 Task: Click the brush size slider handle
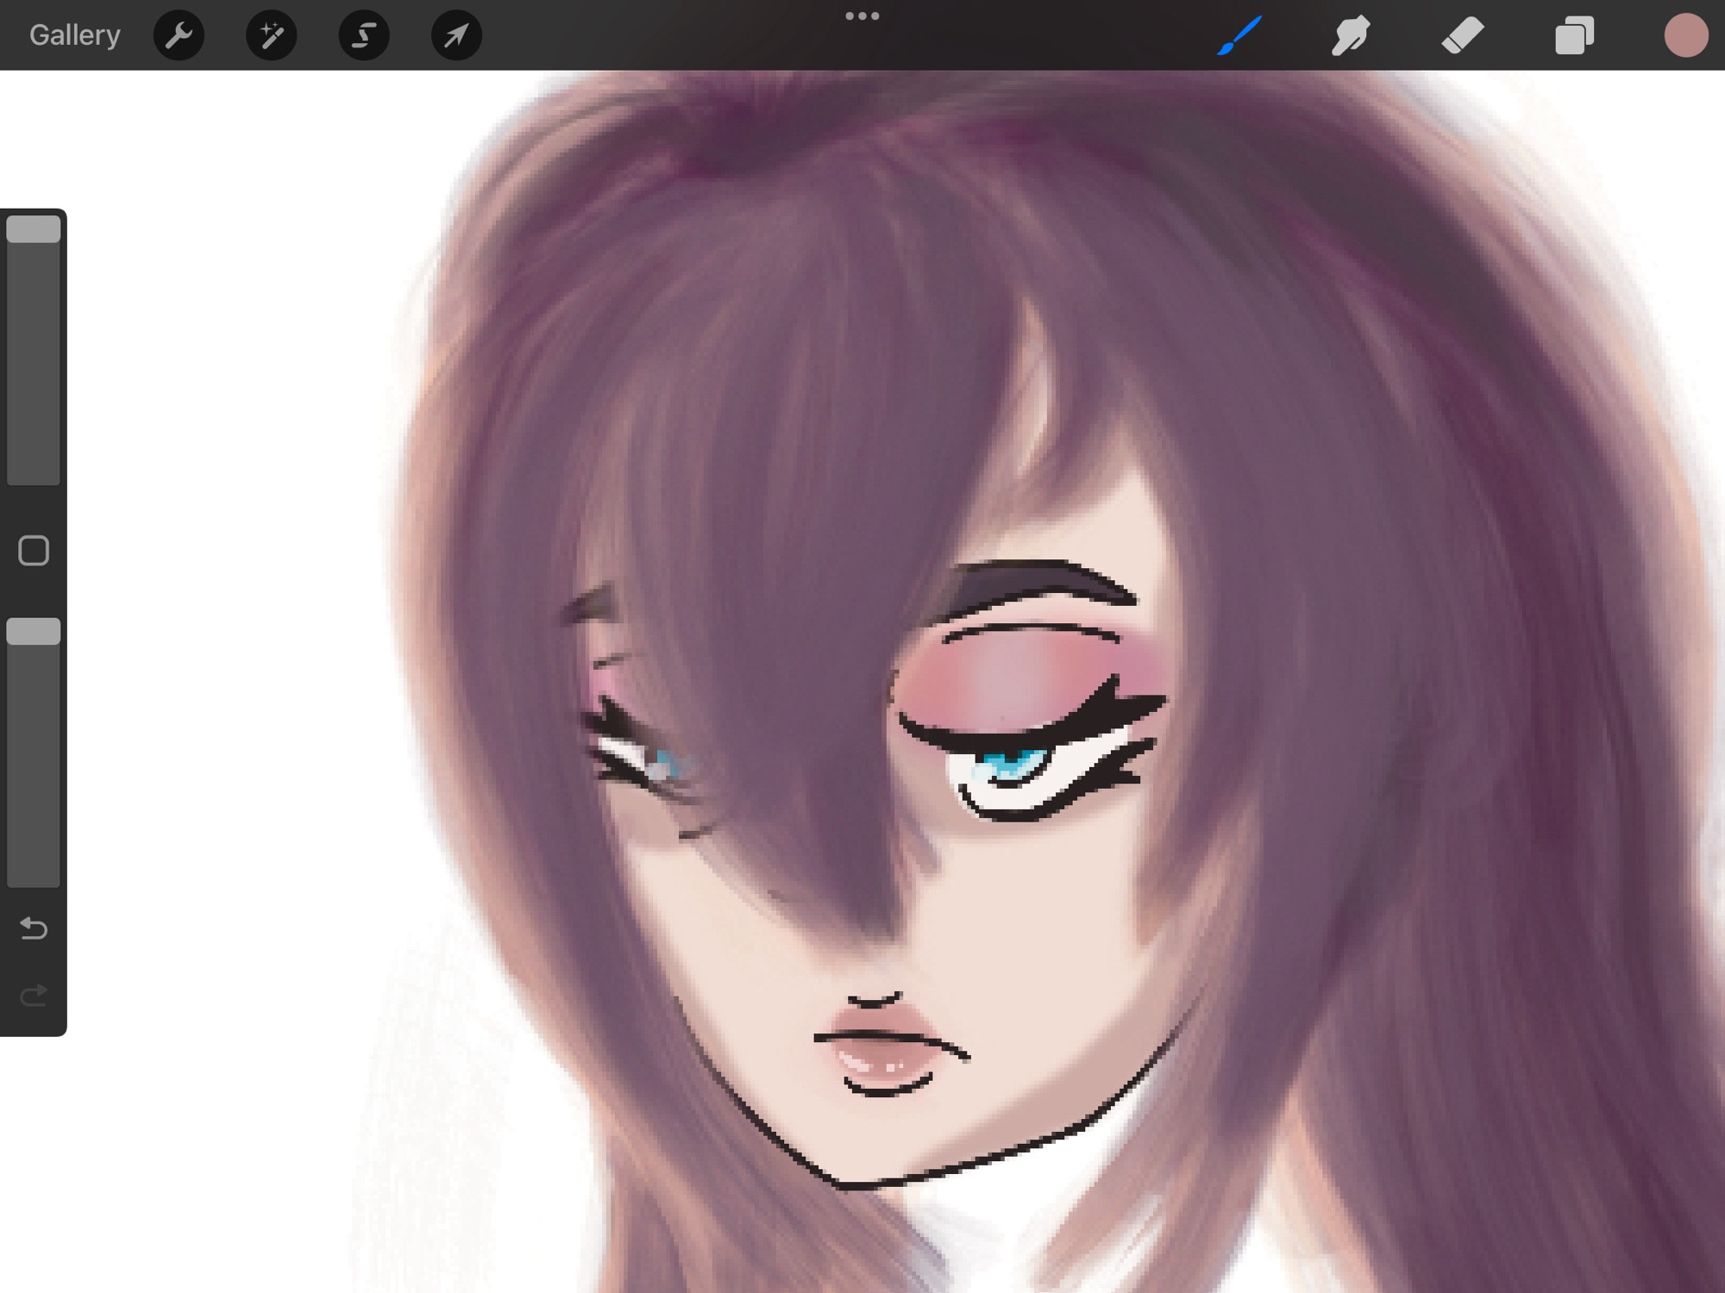34,229
